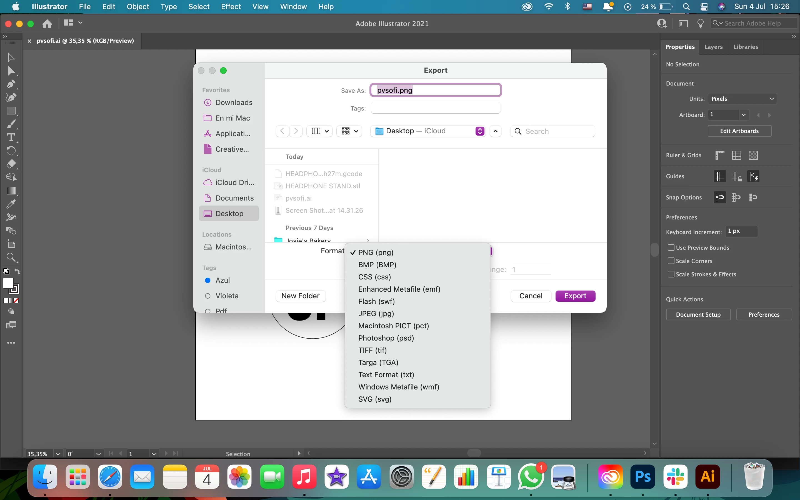Enable Use Preview Bounds checkbox
The height and width of the screenshot is (500, 800).
click(671, 247)
